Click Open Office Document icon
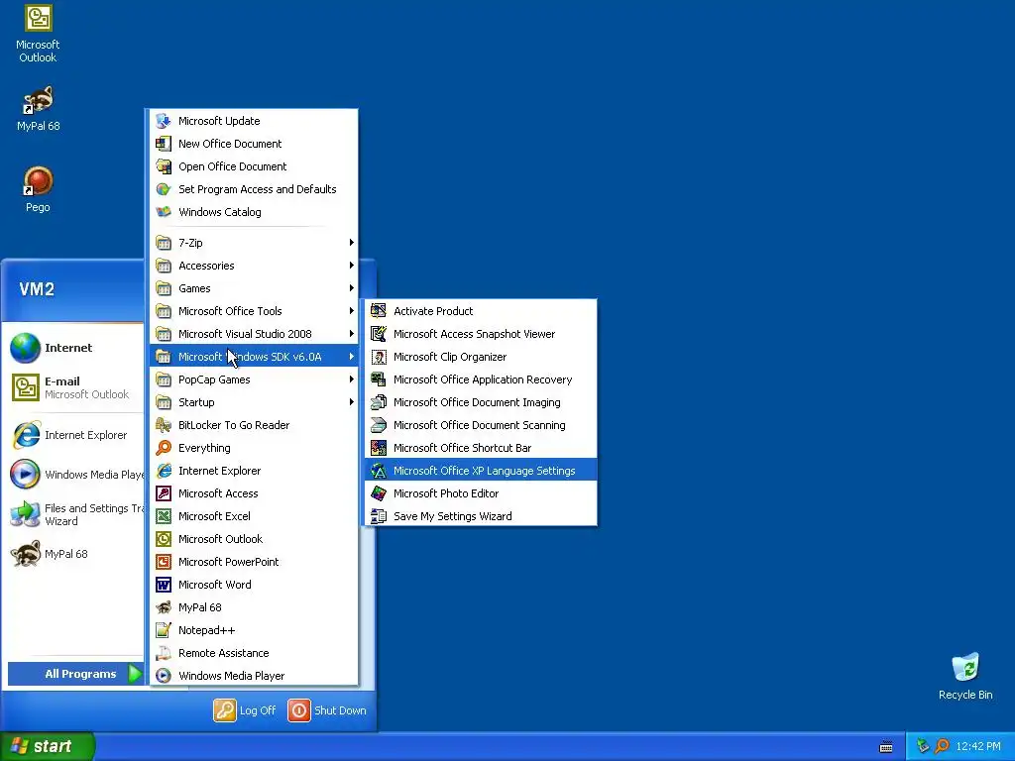This screenshot has width=1015, height=761. (x=164, y=166)
